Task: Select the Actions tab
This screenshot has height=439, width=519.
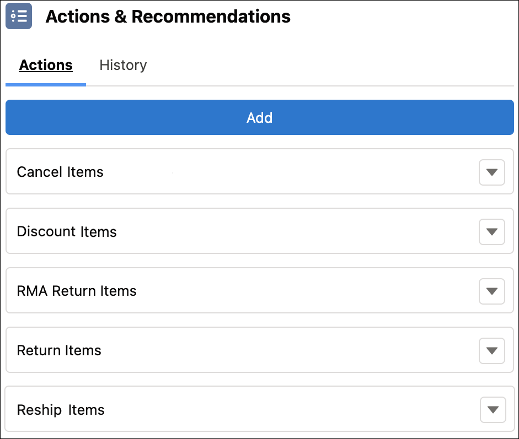Action: coord(46,65)
